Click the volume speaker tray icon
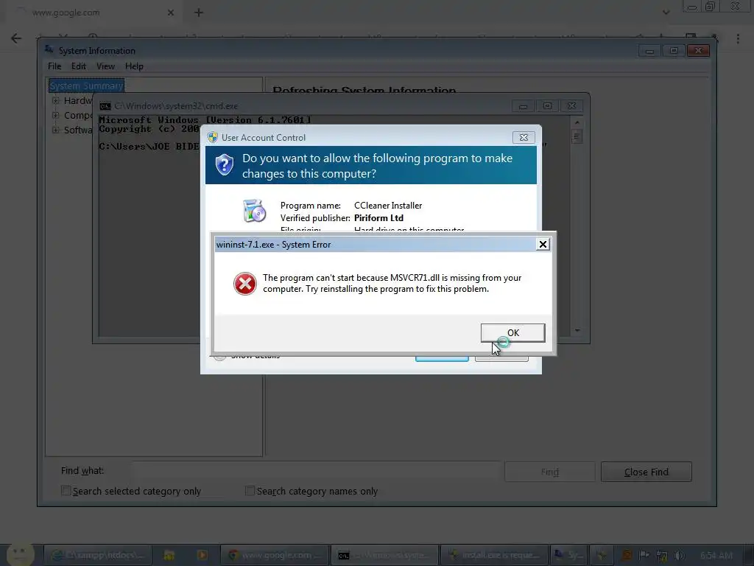 point(679,556)
